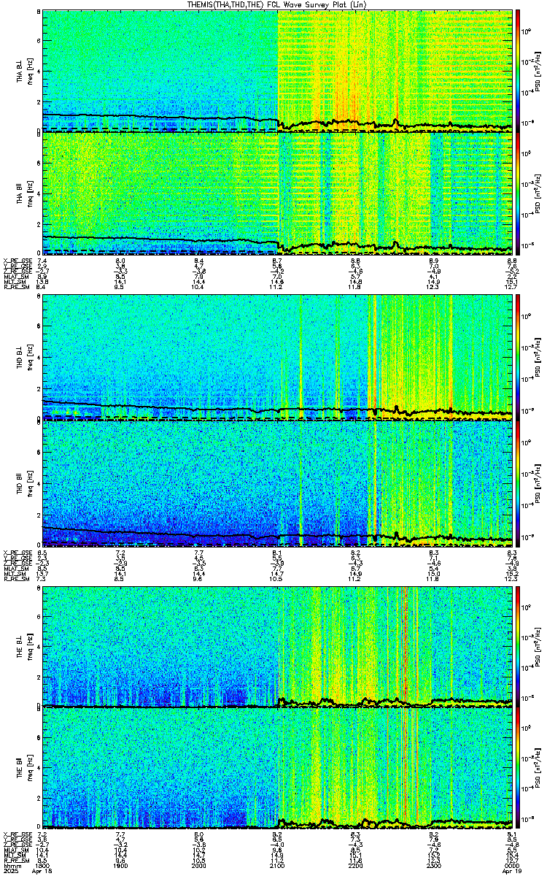The width and height of the screenshot is (547, 876).
Task: Click the PSD color bar beside THE B-perpendicular
Action: [x=518, y=646]
